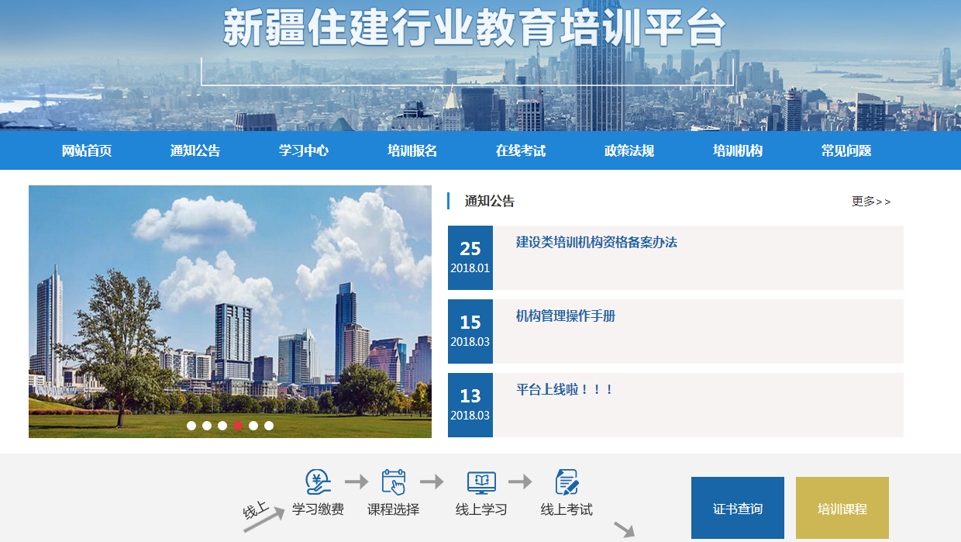
Task: Select the first carousel dot
Action: [191, 426]
